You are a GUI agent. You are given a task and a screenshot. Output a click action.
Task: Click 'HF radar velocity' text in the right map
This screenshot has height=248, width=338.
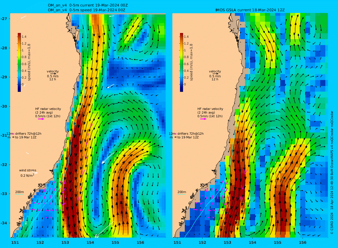[x=210, y=109]
